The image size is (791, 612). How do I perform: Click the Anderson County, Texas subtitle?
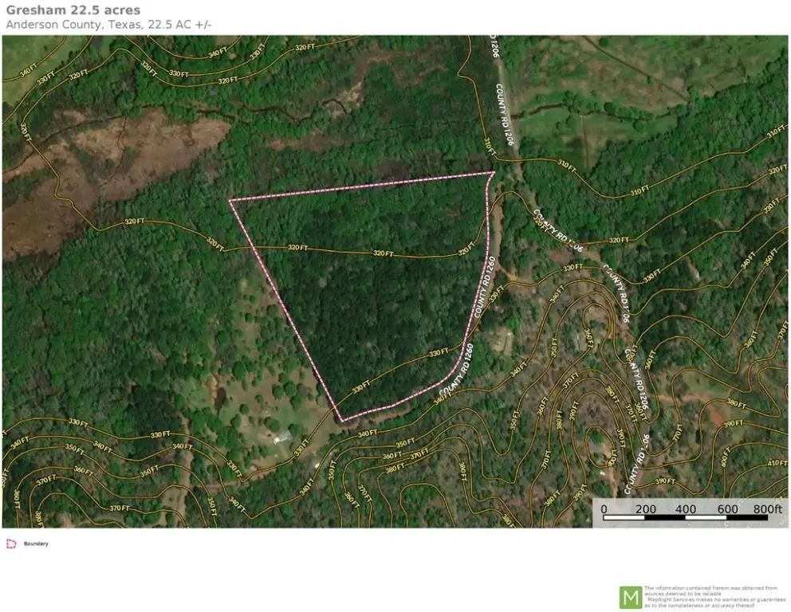(x=108, y=24)
